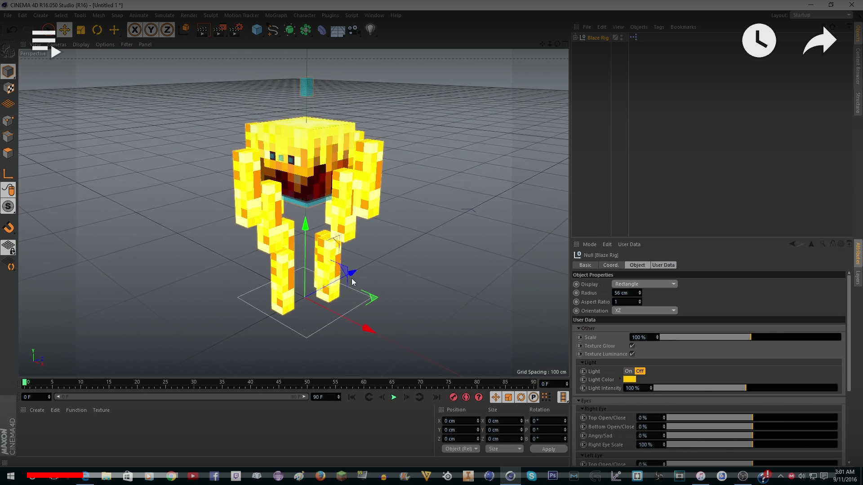Set Light to Off
863x485 pixels.
(640, 371)
